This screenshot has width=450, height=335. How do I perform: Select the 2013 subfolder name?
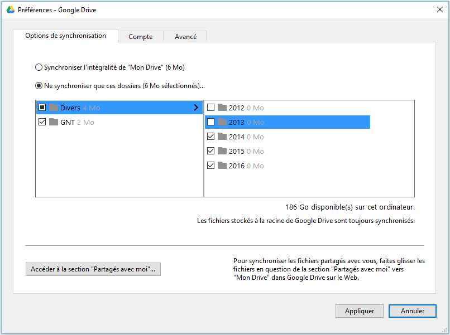pyautogui.click(x=237, y=123)
